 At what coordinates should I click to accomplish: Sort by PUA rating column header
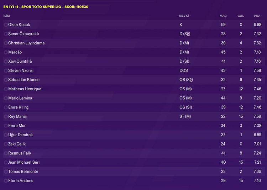pyautogui.click(x=257, y=16)
